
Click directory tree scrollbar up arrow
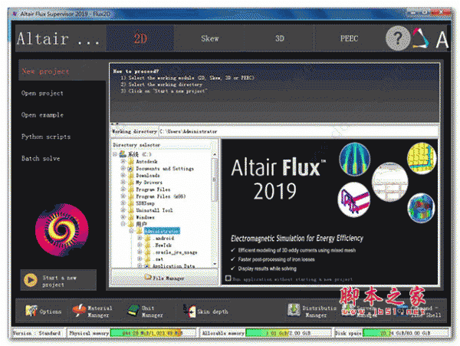215,154
